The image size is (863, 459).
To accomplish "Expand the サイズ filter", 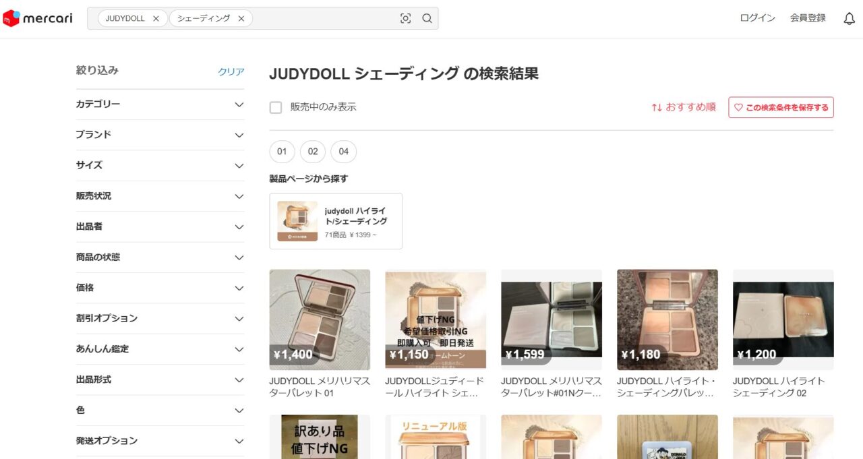I will coord(160,165).
